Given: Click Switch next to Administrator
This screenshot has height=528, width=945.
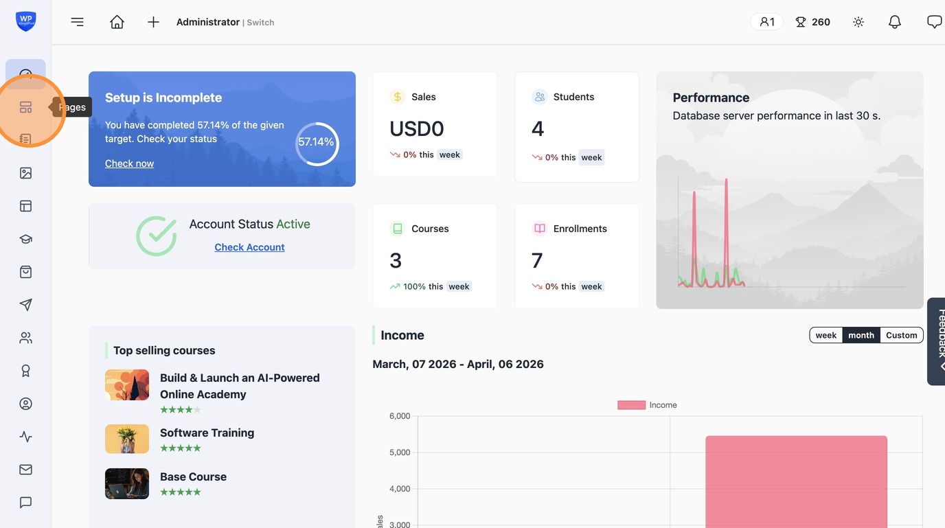Looking at the screenshot, I should coord(260,23).
